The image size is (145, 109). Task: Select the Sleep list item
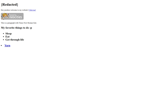tap(9, 34)
